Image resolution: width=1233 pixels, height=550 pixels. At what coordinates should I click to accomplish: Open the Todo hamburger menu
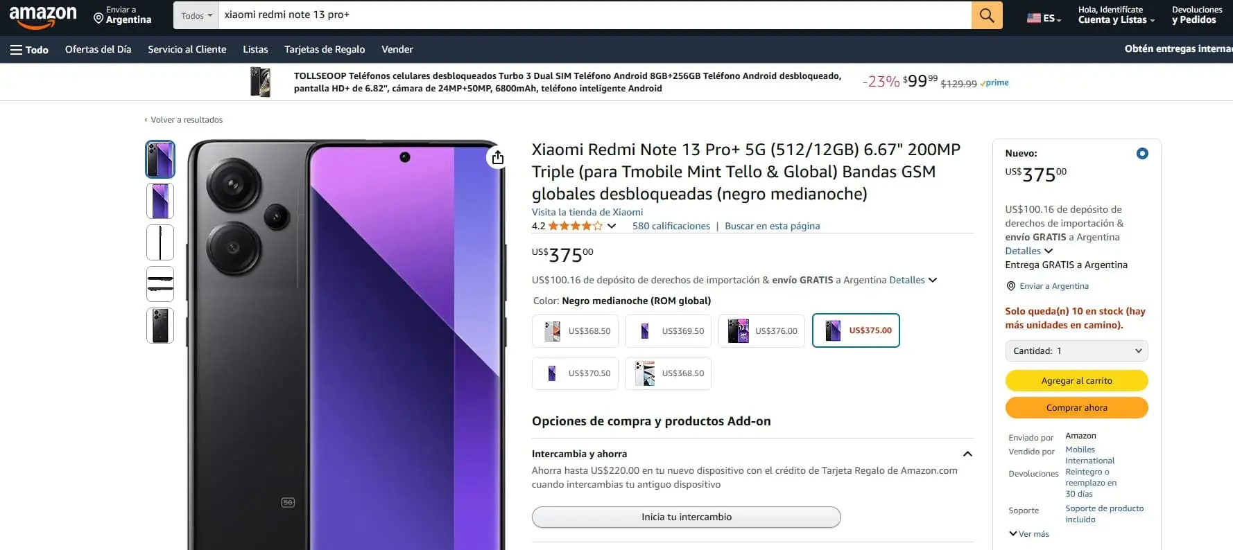(x=29, y=49)
